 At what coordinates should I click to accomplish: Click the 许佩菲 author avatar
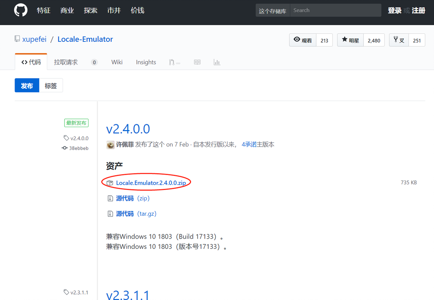point(110,145)
